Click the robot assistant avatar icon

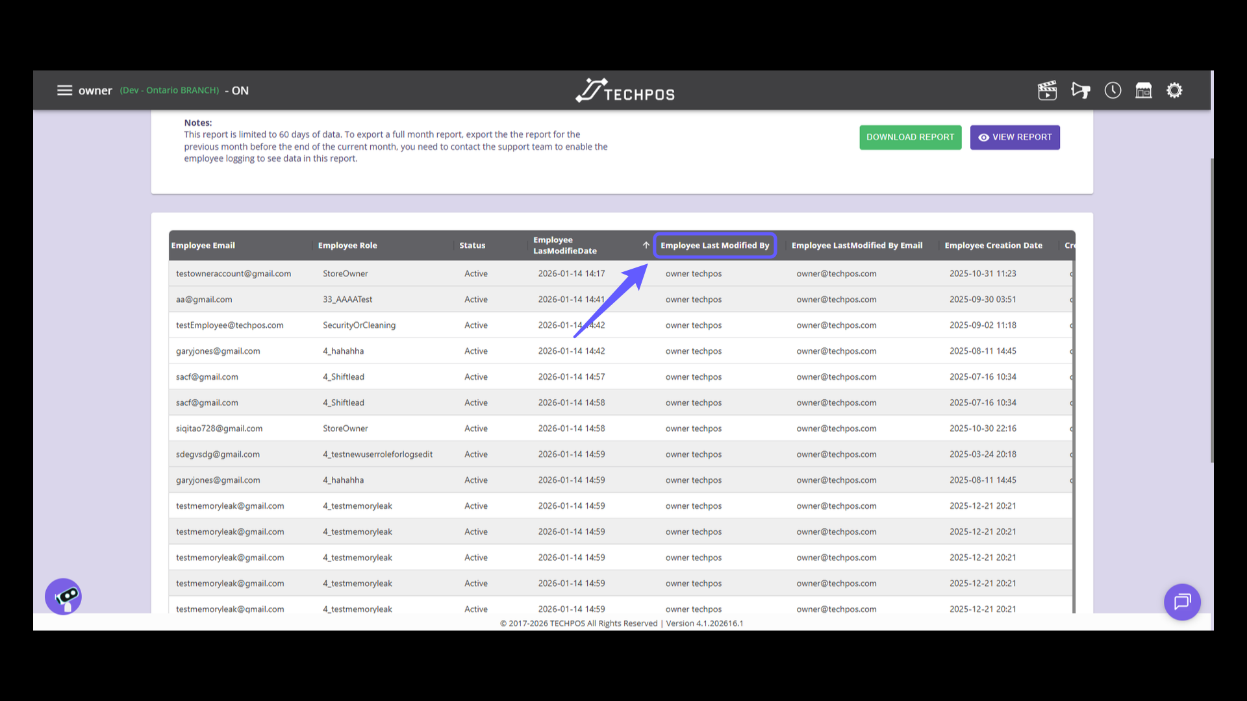[63, 596]
